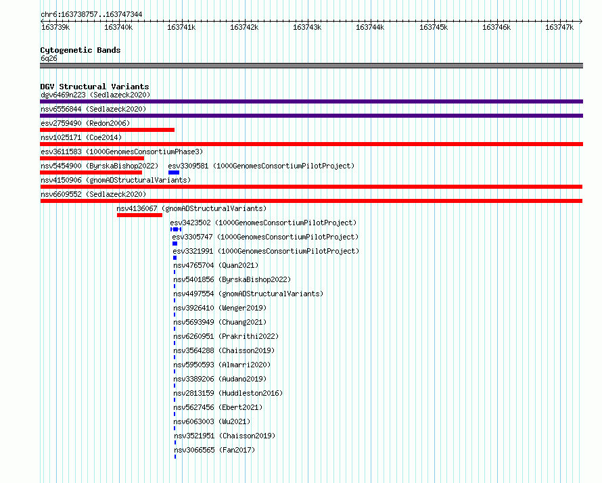Click the red bar under esv3611583
This screenshot has height=483, width=602.
[x=92, y=158]
